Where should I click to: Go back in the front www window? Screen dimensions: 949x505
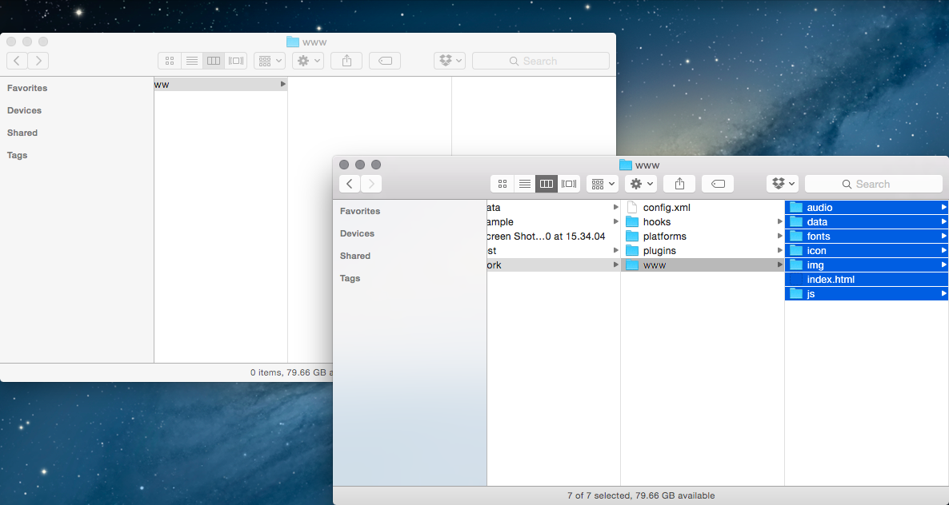pos(350,184)
